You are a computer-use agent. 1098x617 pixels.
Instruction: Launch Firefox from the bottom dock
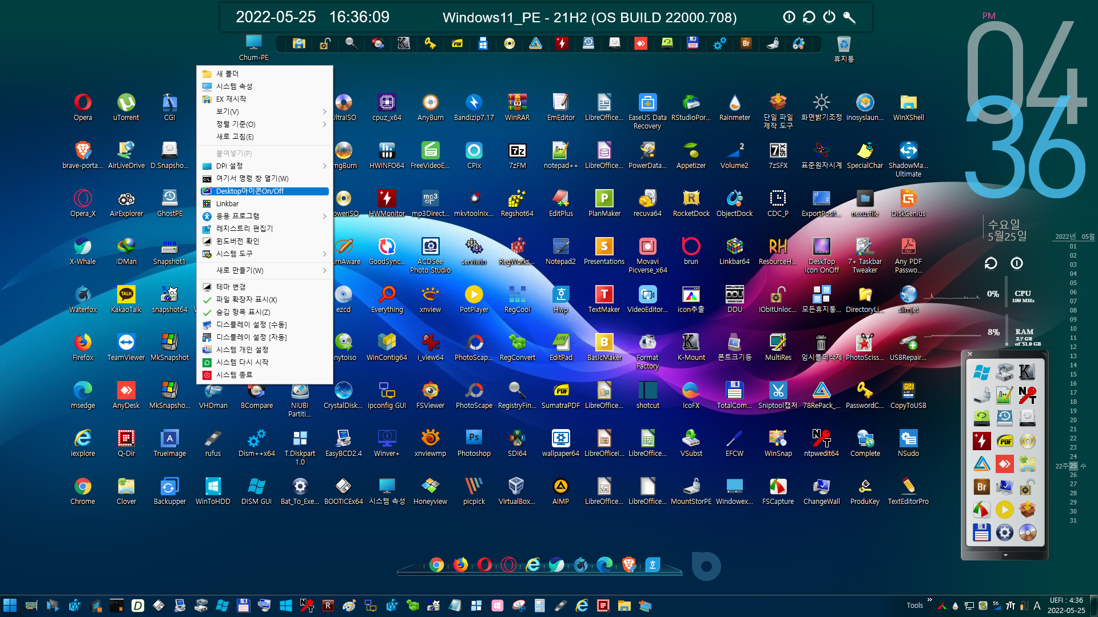[460, 565]
